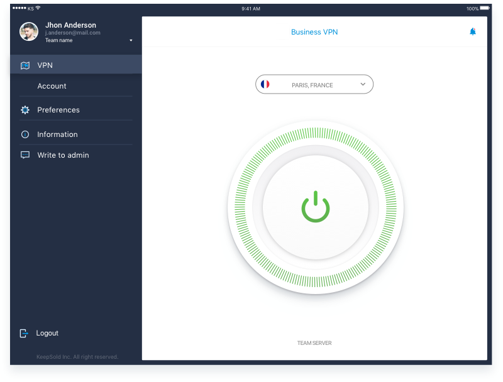Click the j.anderson@mail.com email address

pyautogui.click(x=73, y=33)
